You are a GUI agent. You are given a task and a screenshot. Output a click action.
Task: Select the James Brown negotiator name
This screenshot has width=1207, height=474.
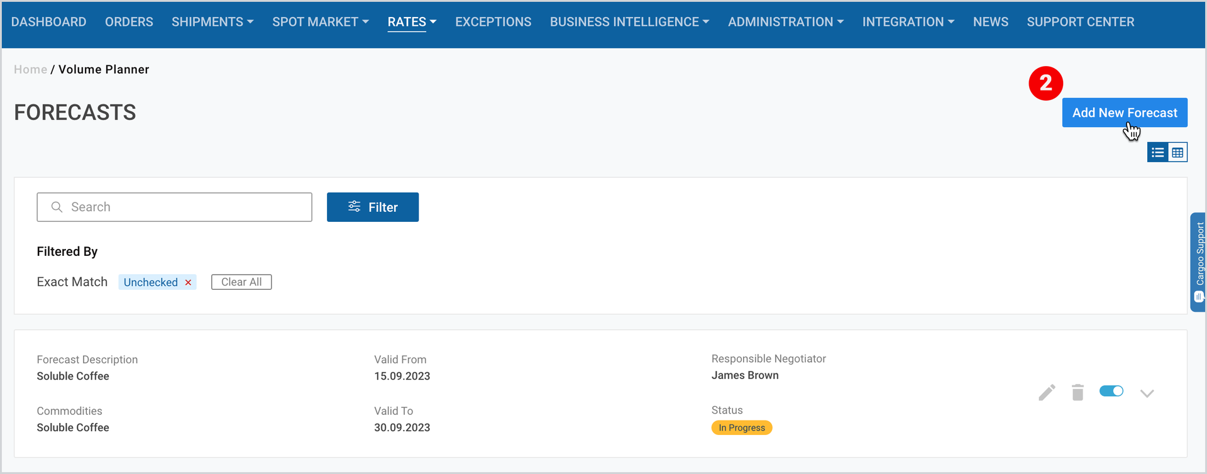click(745, 375)
